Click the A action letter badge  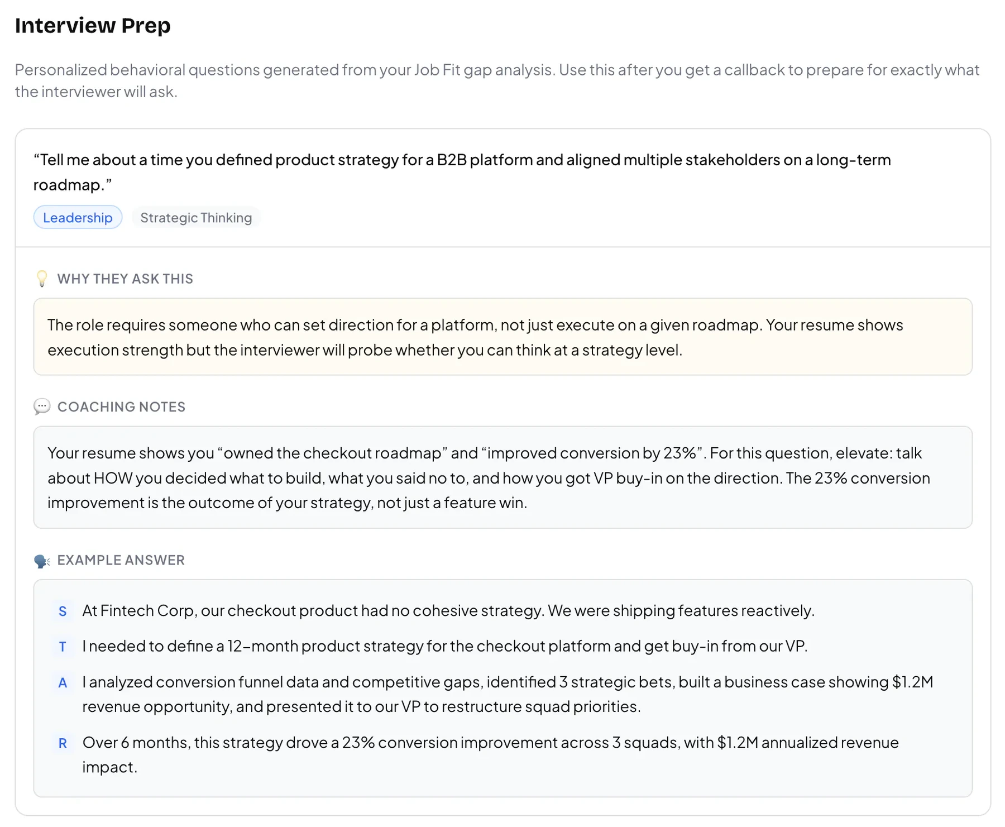pyautogui.click(x=63, y=682)
